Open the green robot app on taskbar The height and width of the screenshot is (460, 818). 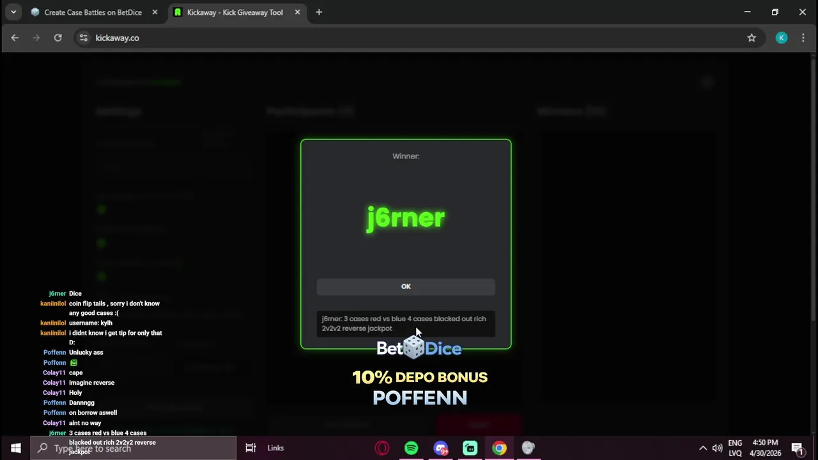click(470, 448)
